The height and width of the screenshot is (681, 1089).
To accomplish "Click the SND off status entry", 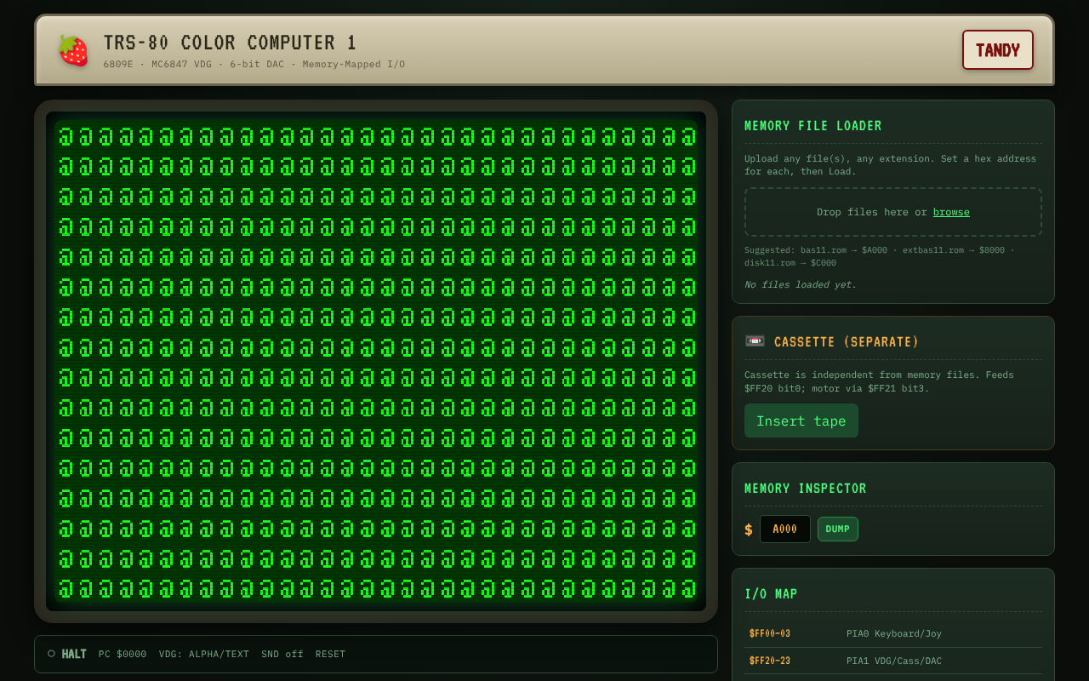I will pos(282,654).
